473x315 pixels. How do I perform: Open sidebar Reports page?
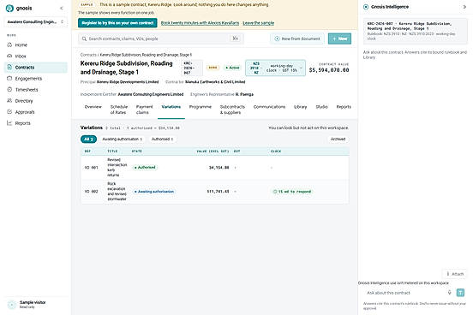[36, 123]
